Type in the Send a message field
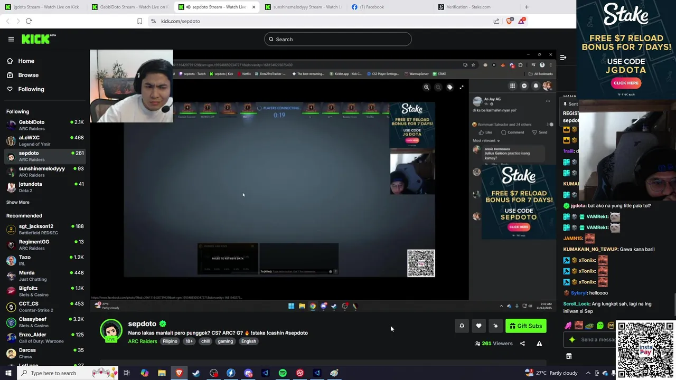Screen dimensions: 676x380 click(598, 339)
